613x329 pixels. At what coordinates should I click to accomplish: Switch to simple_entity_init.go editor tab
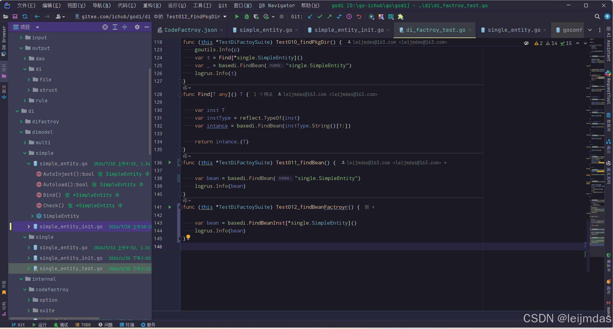point(349,30)
